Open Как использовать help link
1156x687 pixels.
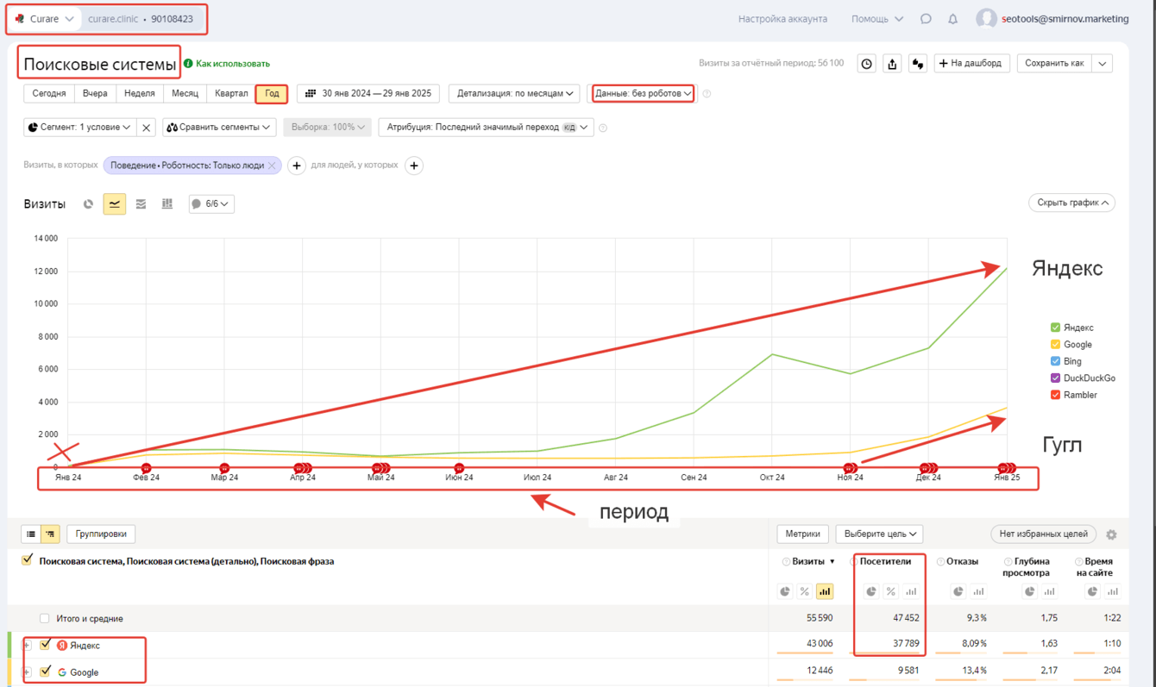point(227,64)
